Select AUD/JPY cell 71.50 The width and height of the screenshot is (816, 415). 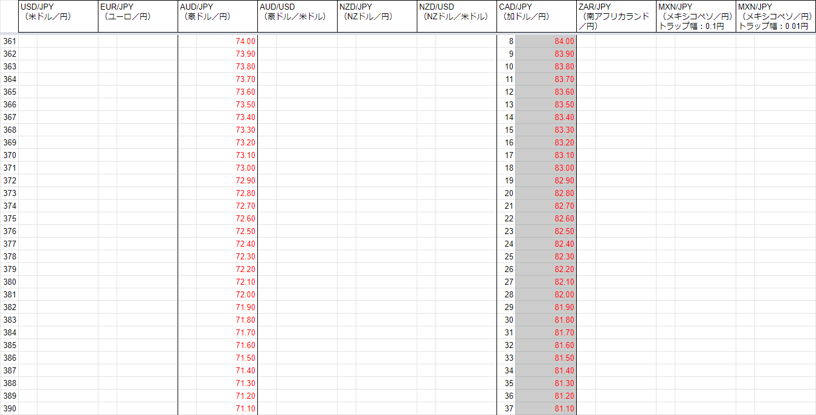tap(227, 358)
